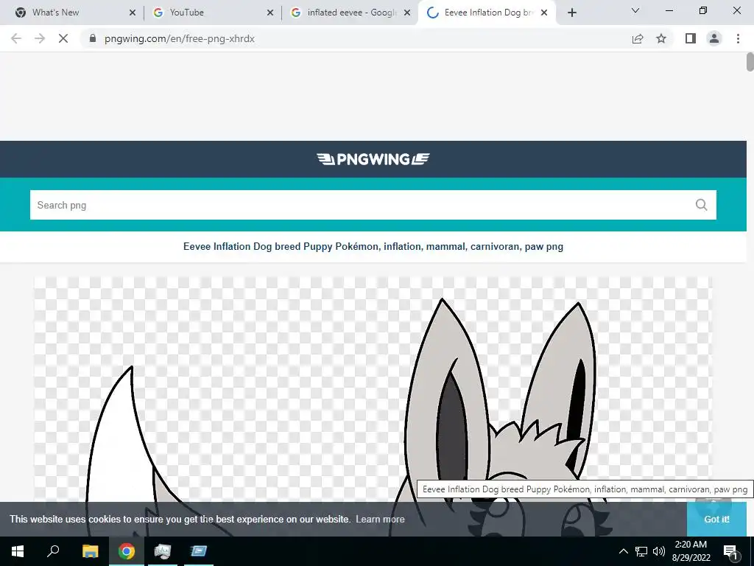The height and width of the screenshot is (566, 754).
Task: Close the What's New tab
Action: [x=133, y=13]
